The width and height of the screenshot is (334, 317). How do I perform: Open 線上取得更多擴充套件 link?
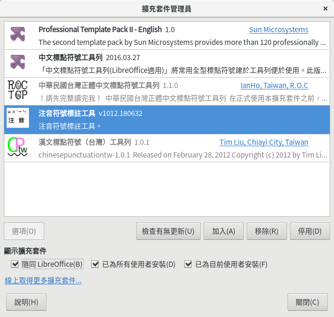(43, 281)
